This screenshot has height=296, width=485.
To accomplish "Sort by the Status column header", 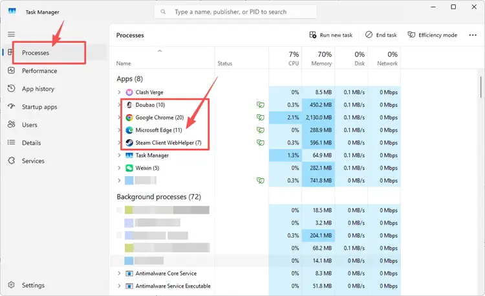I will pos(242,58).
